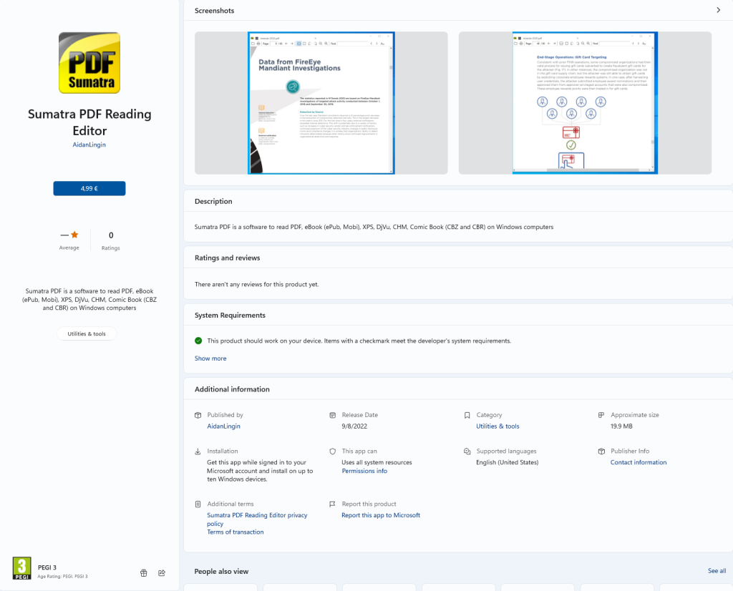The width and height of the screenshot is (733, 591).
Task: Select the Utilities & tools tag chip
Action: [x=87, y=333]
